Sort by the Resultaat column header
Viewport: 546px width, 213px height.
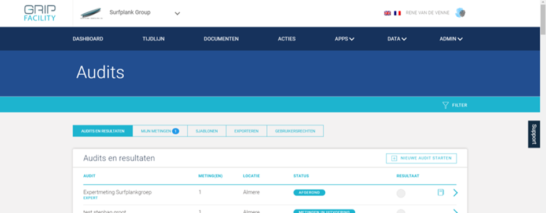[x=408, y=176]
